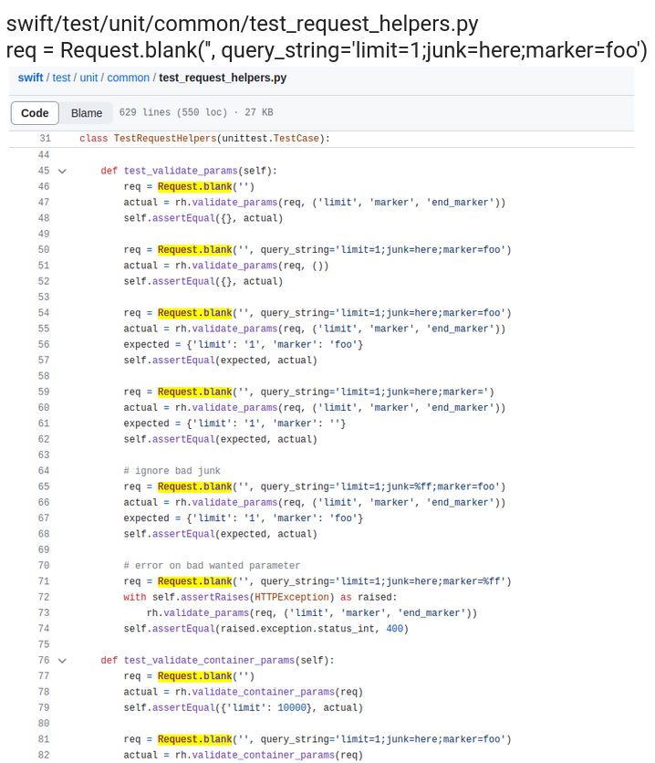Click the '# ignore bad junk' comment
Screen dimensions: 655x763
click(x=172, y=471)
